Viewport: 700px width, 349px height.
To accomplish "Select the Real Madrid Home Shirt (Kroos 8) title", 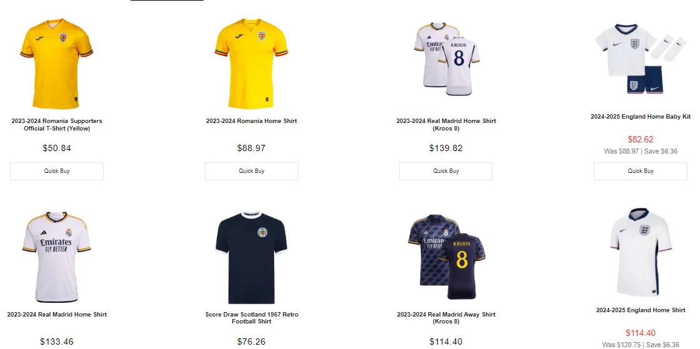I will tap(446, 124).
